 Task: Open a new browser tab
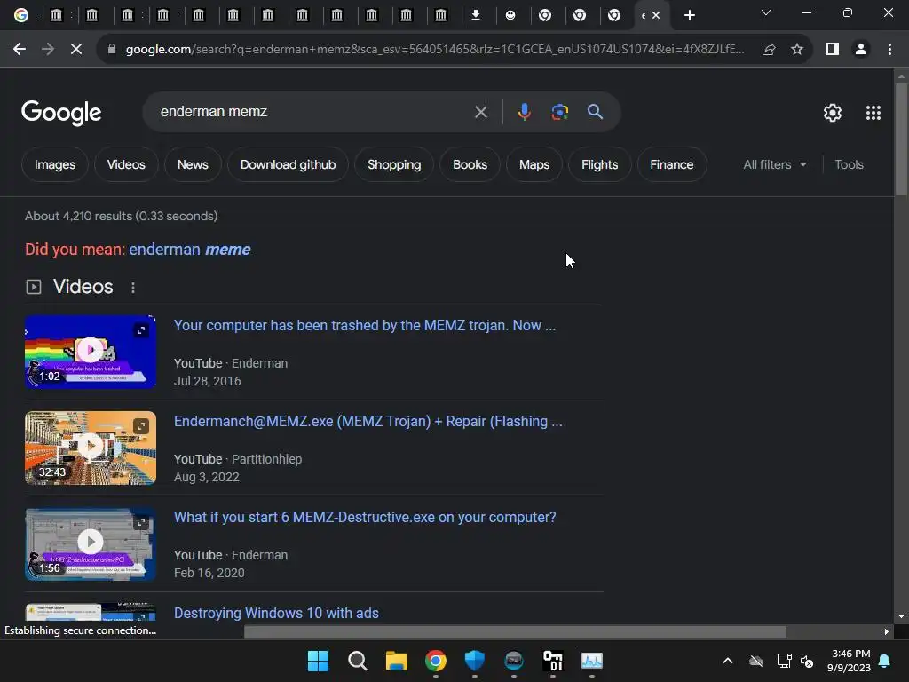(x=689, y=16)
